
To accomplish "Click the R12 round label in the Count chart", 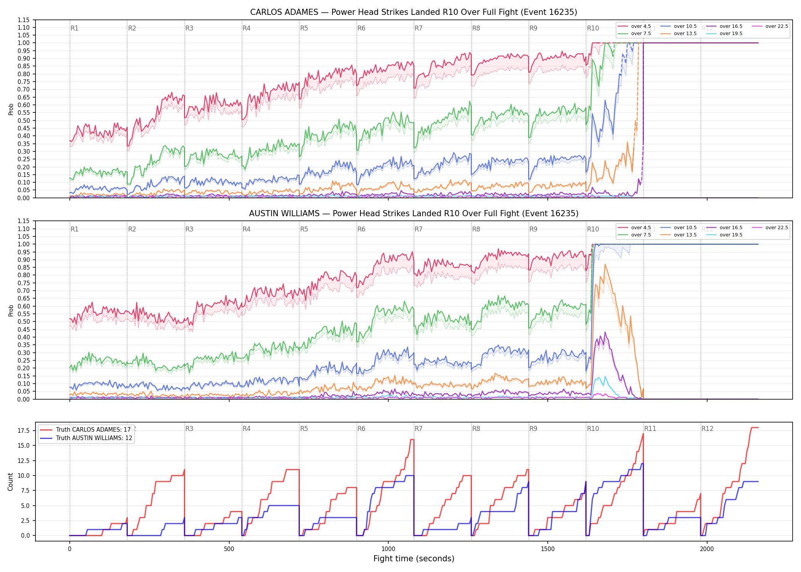I will tap(707, 429).
